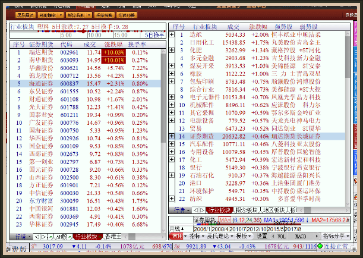Expand the 化肥 sector row

pos(172,50)
